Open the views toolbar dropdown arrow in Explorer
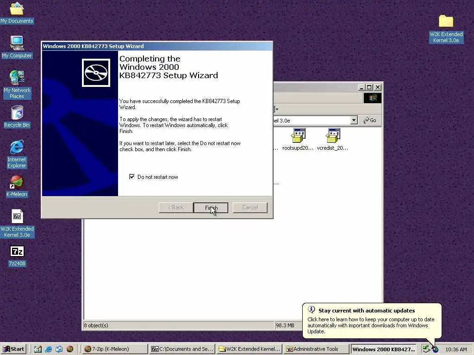The height and width of the screenshot is (355, 474). (x=277, y=109)
